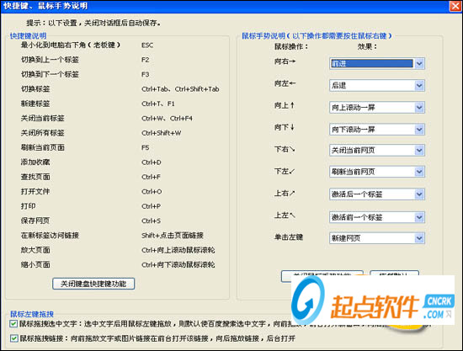The image size is (463, 351).
Task: Click the Ctrl+向下滚动鼠标滚轮 text
Action: tap(178, 265)
